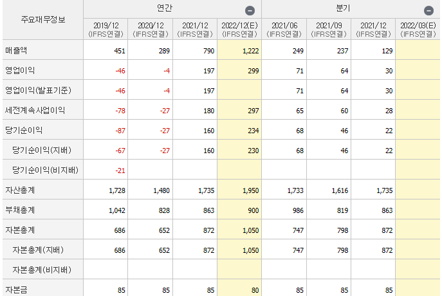This screenshot has width=442, height=296.
Task: Click the 자산총계 row label
Action: [20, 190]
